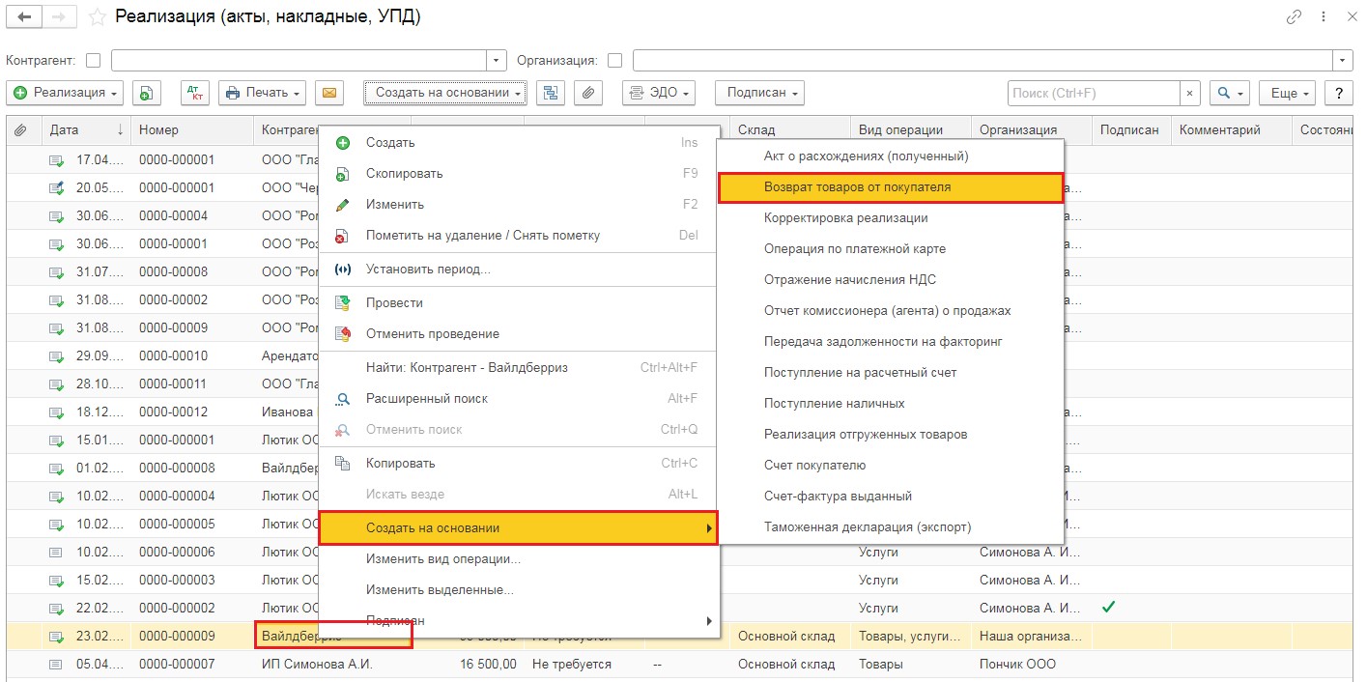Open Создать на основании toolbar dropdown
Screen dimensions: 1367x682
coord(445,93)
